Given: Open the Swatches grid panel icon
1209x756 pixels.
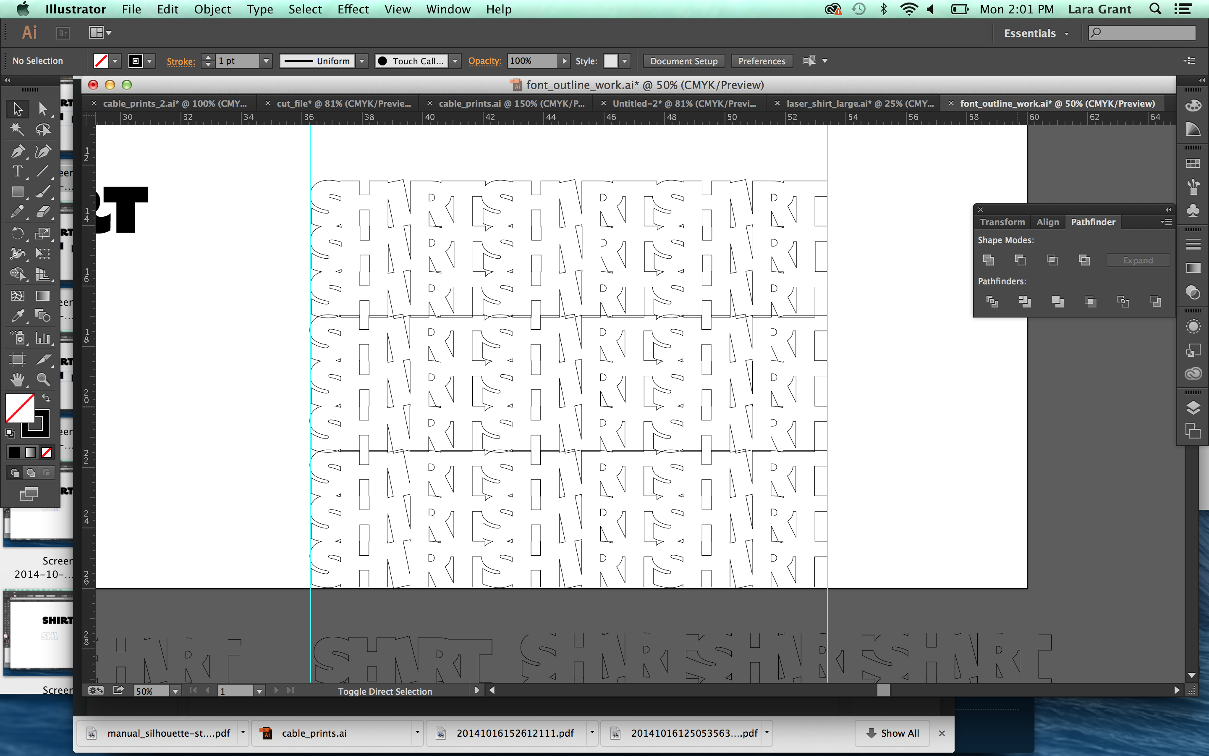Looking at the screenshot, I should point(1193,163).
